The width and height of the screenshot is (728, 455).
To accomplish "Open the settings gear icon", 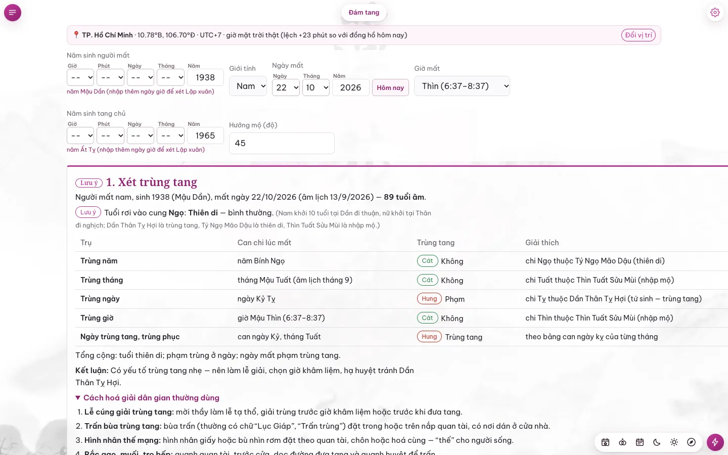I will [x=715, y=13].
